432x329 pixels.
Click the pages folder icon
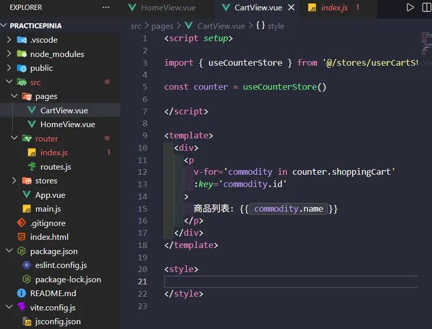[27, 96]
